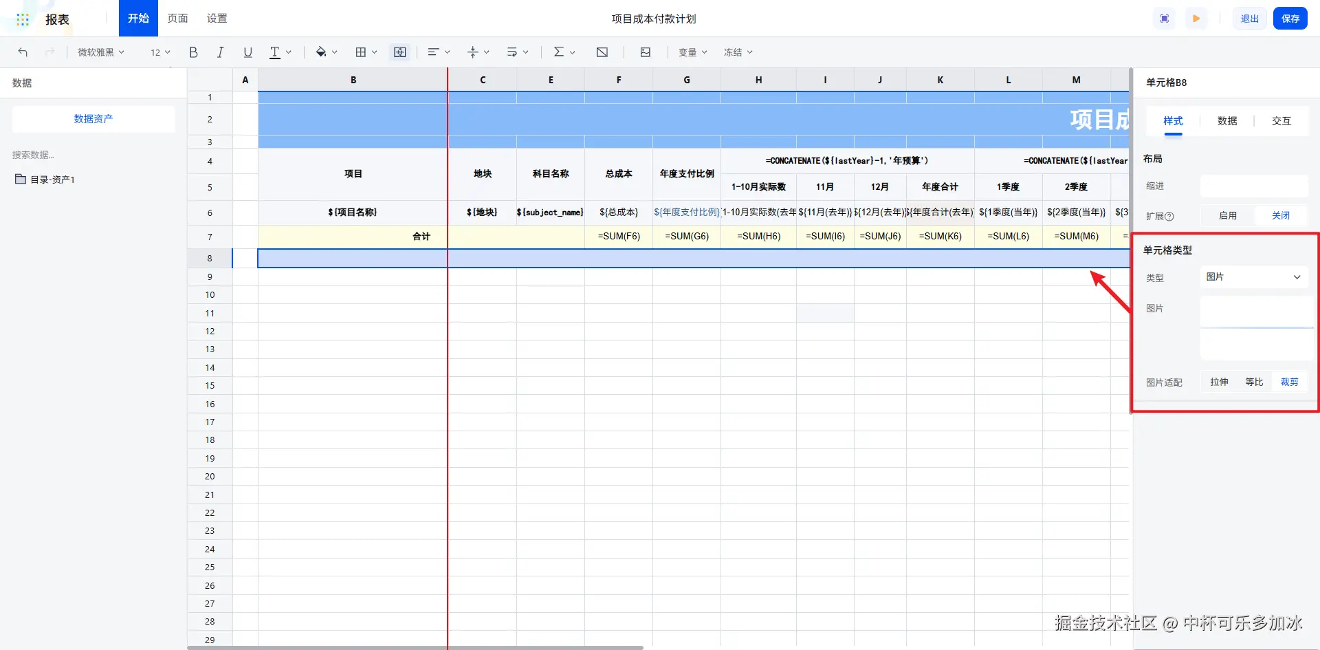
Task: Click the orange play run icon
Action: click(x=1196, y=19)
